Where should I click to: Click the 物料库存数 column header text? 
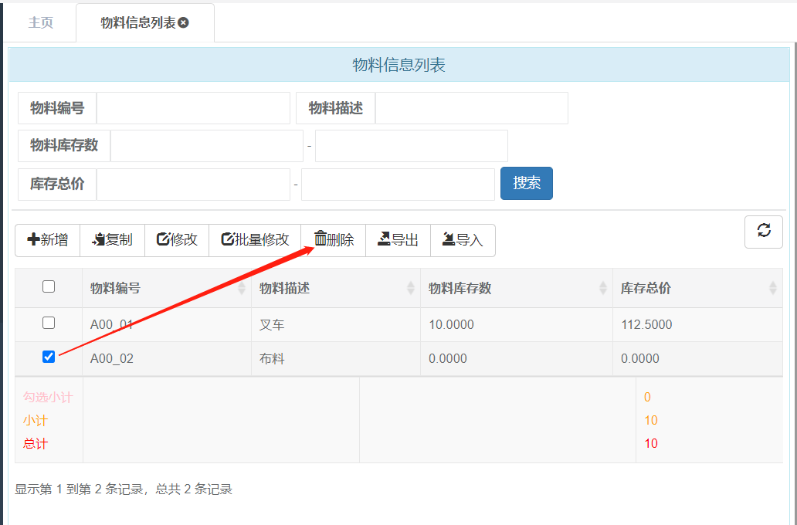(x=460, y=288)
